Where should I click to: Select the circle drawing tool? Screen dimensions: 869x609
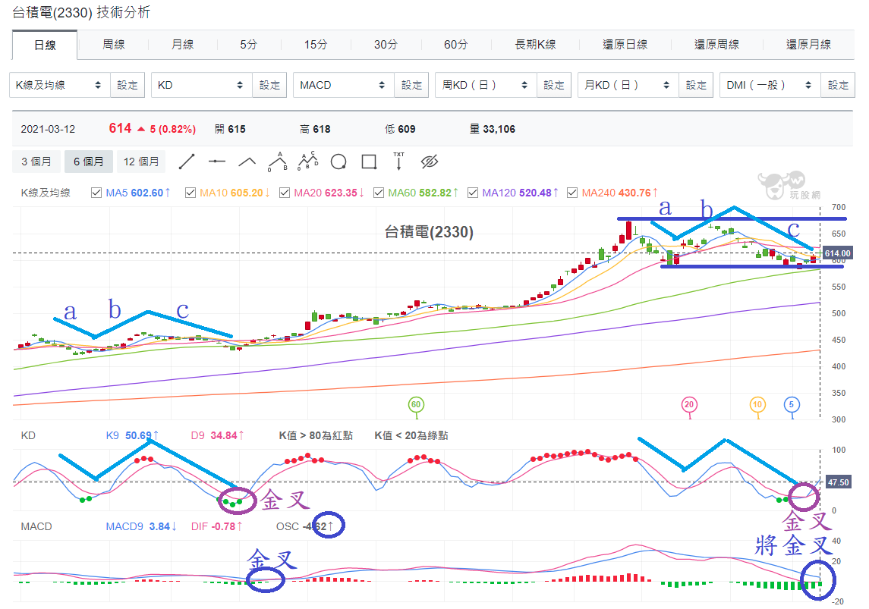click(x=338, y=162)
